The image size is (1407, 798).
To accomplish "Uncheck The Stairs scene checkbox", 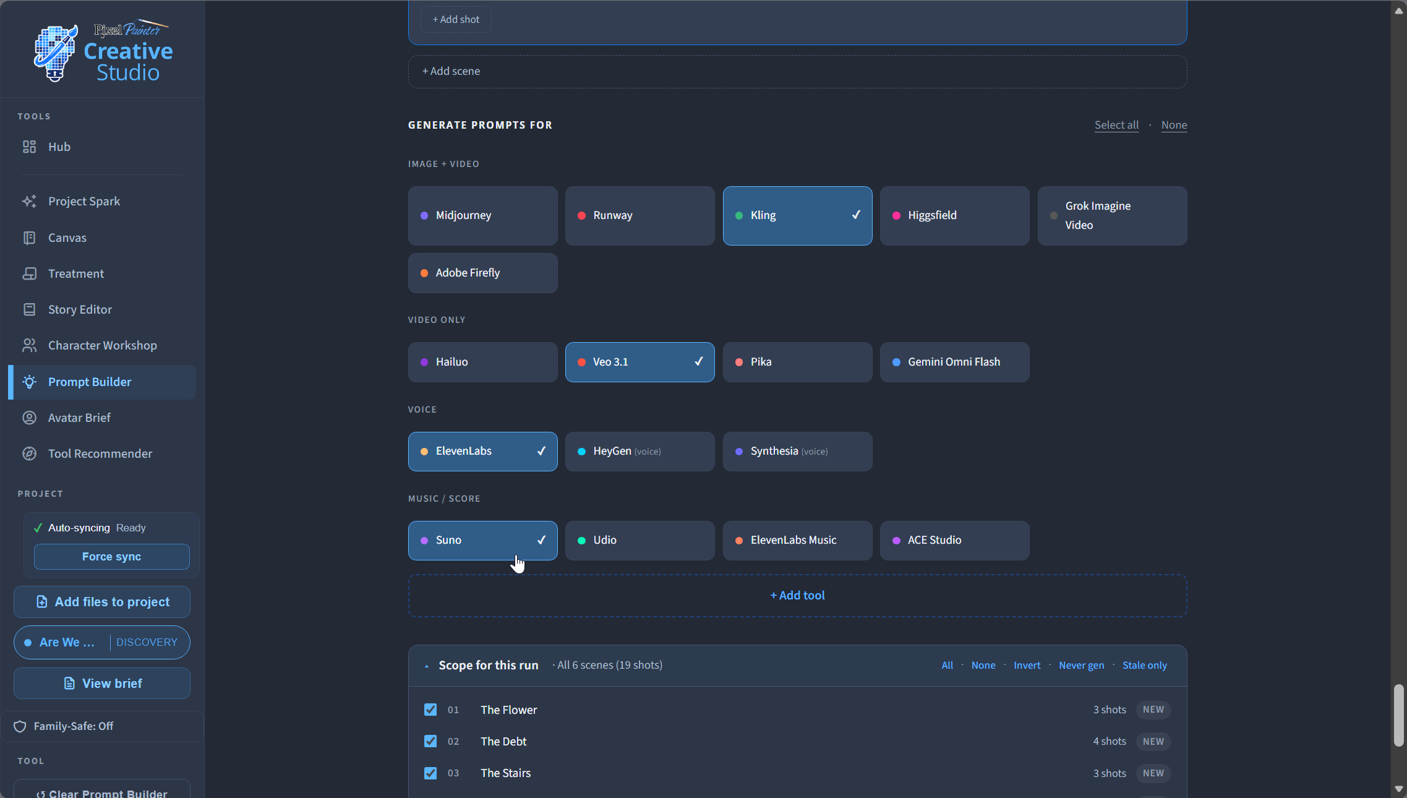I will pos(430,773).
